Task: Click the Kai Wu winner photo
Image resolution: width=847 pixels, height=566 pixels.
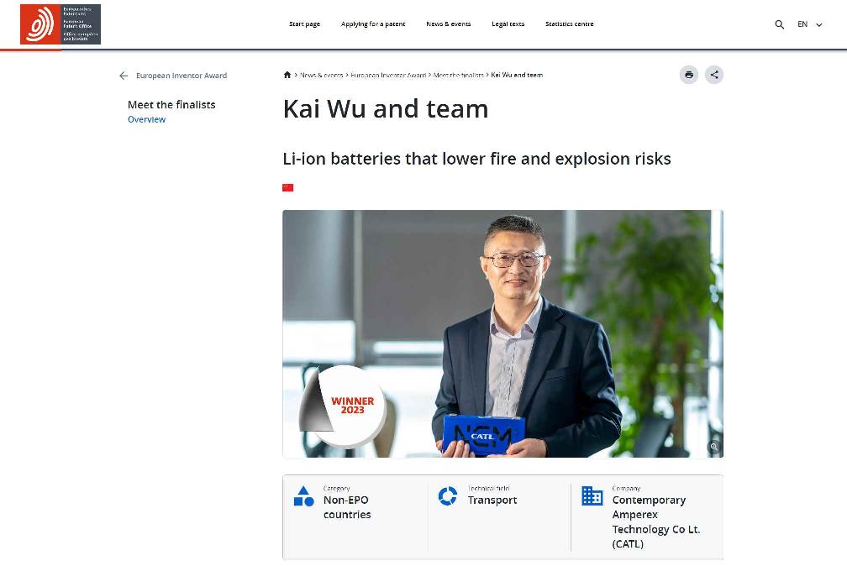Action: [x=502, y=333]
